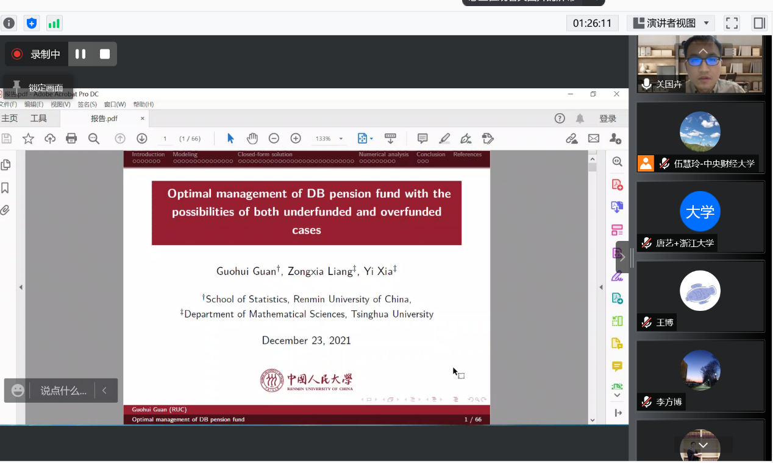Open attachments paperclip panel
The width and height of the screenshot is (773, 463).
[x=5, y=211]
